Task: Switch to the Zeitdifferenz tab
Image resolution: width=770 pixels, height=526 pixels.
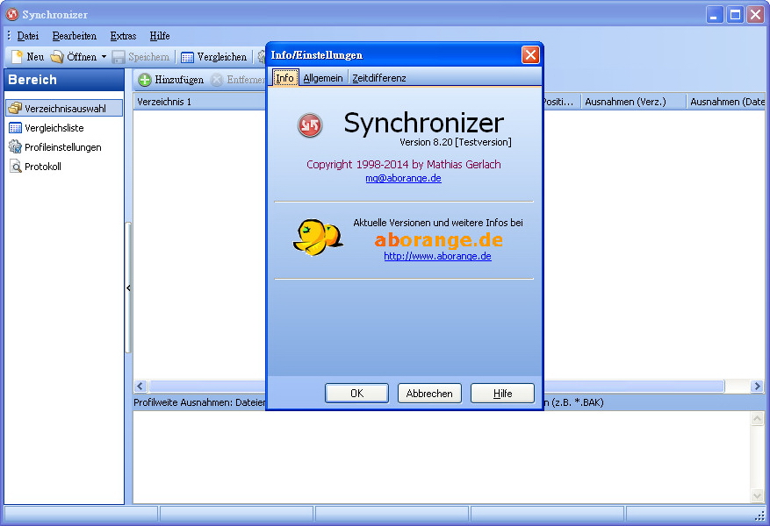Action: 378,78
